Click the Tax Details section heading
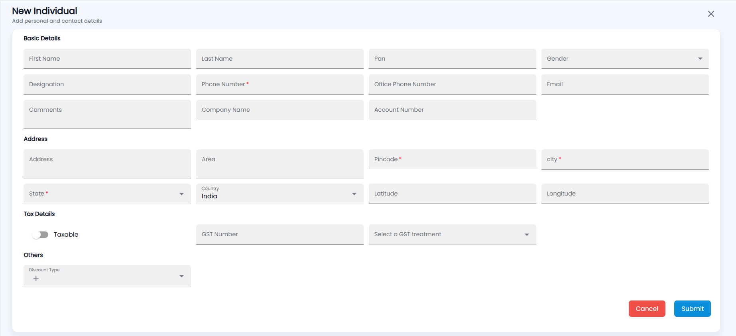This screenshot has width=736, height=336. (x=39, y=214)
